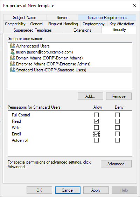The height and width of the screenshot is (197, 140).
Task: Select the Smartcard Users group icon
Action: pos(13,70)
